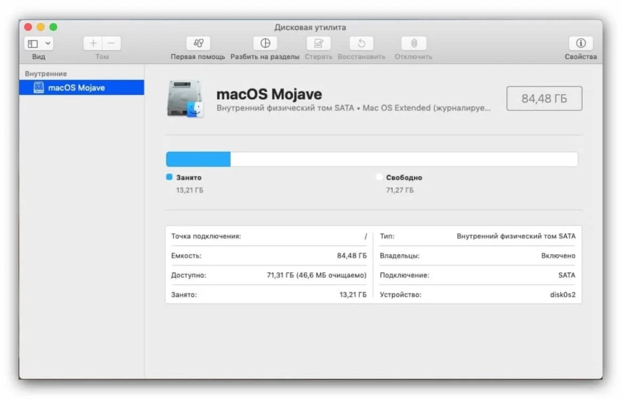The height and width of the screenshot is (399, 622).
Task: Click the Restore (Восстановить) toolbar icon
Action: [x=361, y=43]
